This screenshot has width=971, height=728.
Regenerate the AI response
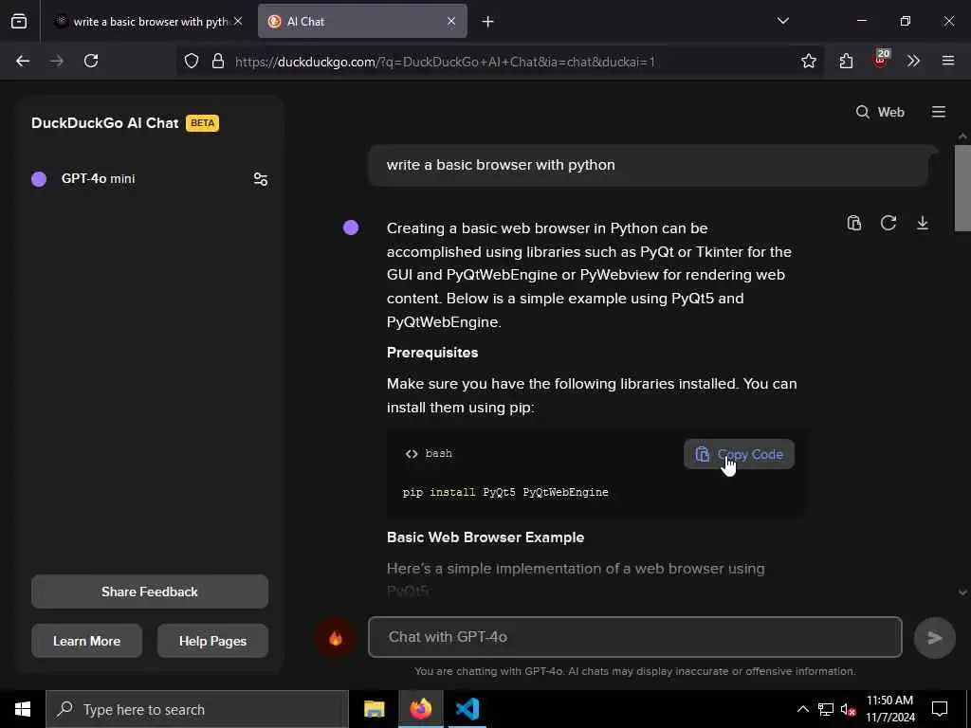tap(888, 223)
